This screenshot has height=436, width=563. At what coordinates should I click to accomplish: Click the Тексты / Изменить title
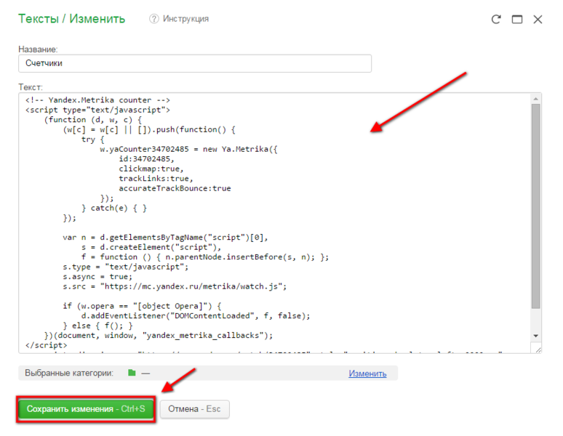click(x=72, y=19)
